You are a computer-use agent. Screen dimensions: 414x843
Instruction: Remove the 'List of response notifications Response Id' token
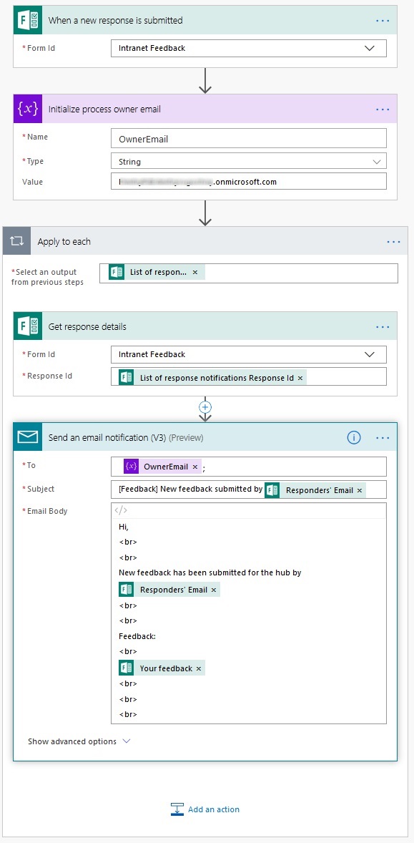pos(300,378)
